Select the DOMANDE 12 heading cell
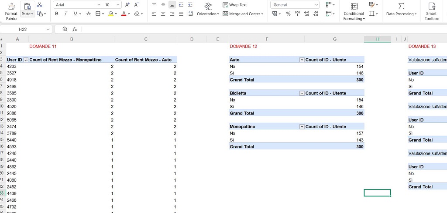The width and height of the screenshot is (447, 213). (x=267, y=46)
